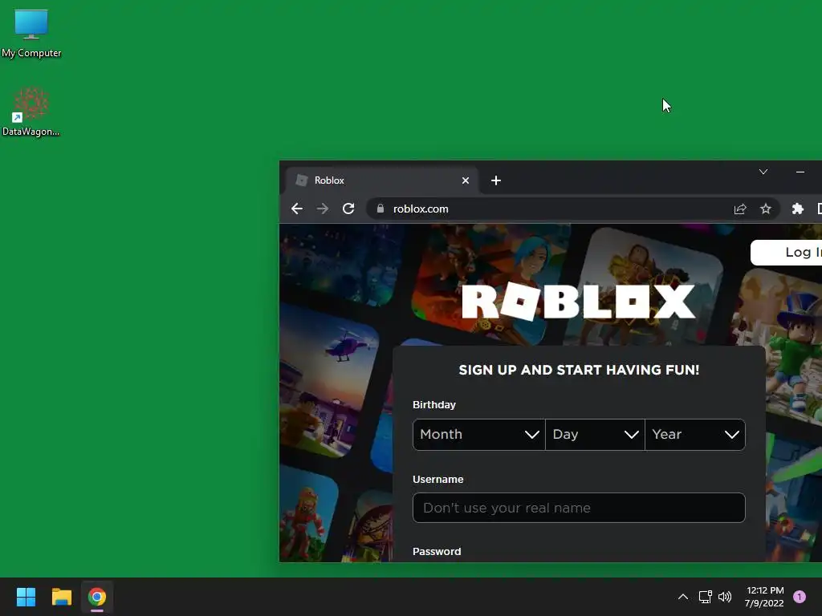Open the Chrome extensions puzzle icon
822x616 pixels.
point(797,209)
